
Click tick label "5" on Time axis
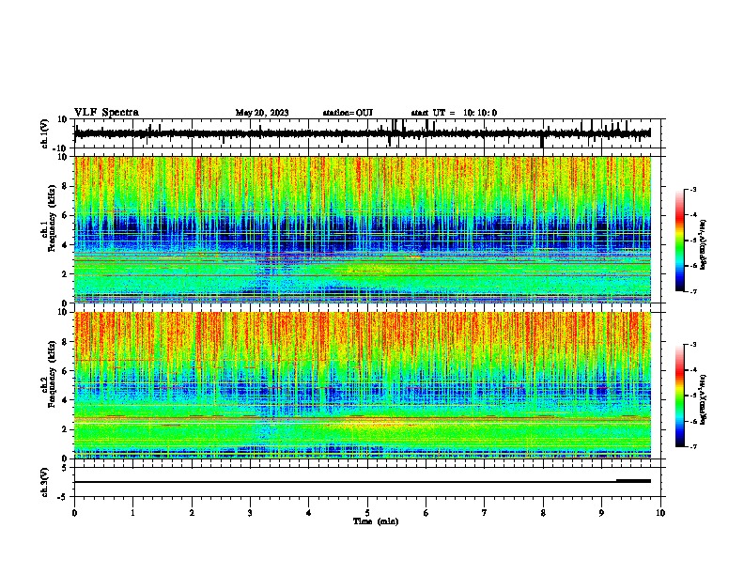[367, 513]
